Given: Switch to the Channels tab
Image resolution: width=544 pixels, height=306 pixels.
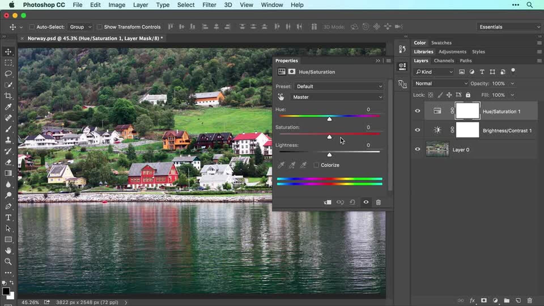Looking at the screenshot, I should (x=444, y=61).
